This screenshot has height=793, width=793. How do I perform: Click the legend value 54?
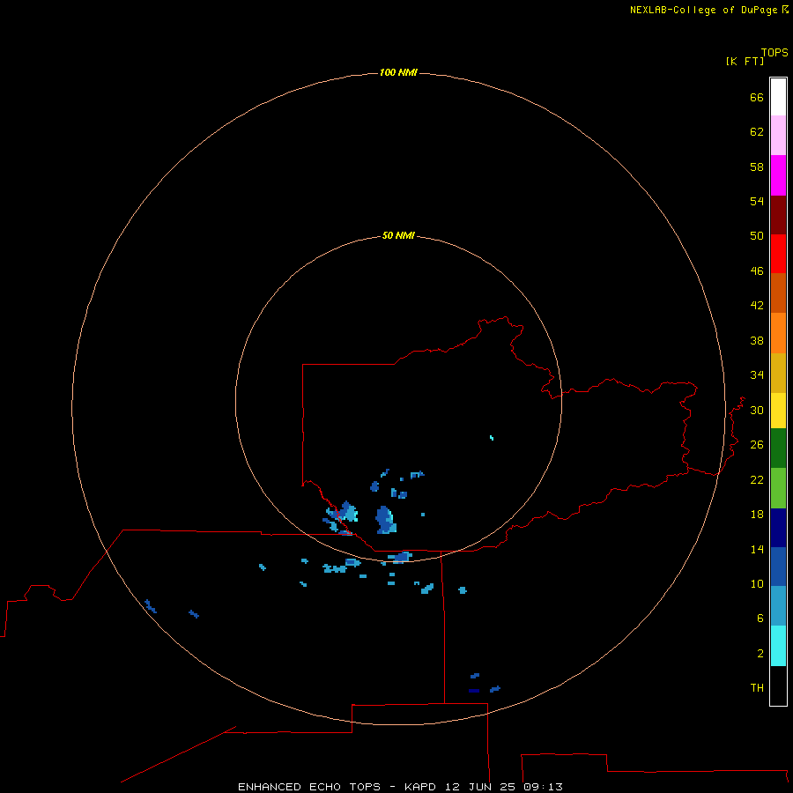coord(757,201)
